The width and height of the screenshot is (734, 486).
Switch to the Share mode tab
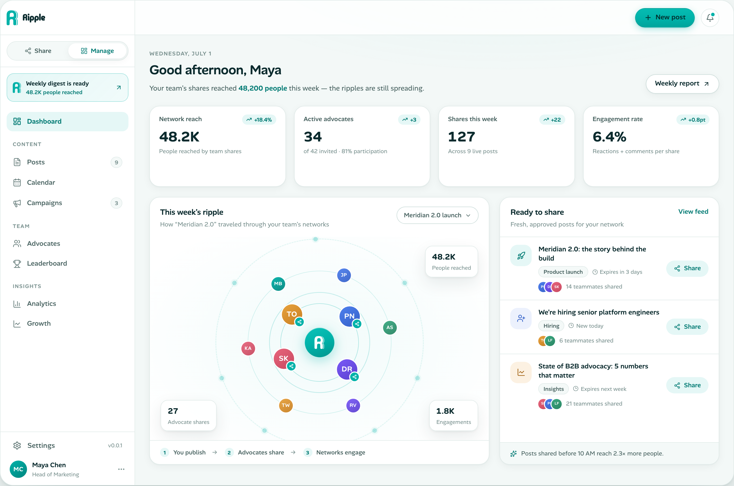click(x=38, y=51)
